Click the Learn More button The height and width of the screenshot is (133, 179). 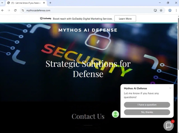coord(125,19)
